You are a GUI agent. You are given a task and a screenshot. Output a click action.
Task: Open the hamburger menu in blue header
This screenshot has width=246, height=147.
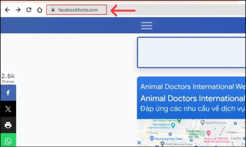point(147,26)
